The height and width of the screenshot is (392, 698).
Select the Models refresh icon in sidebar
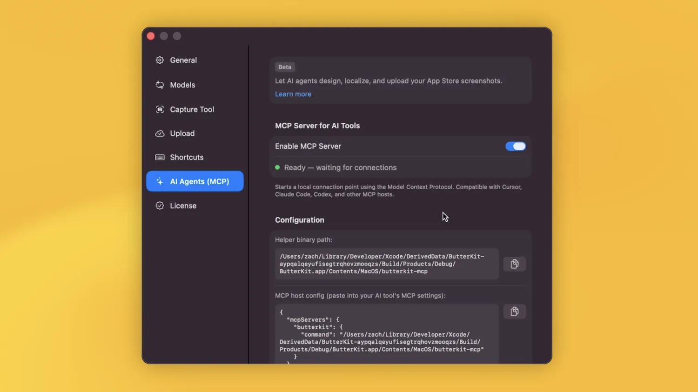point(159,85)
